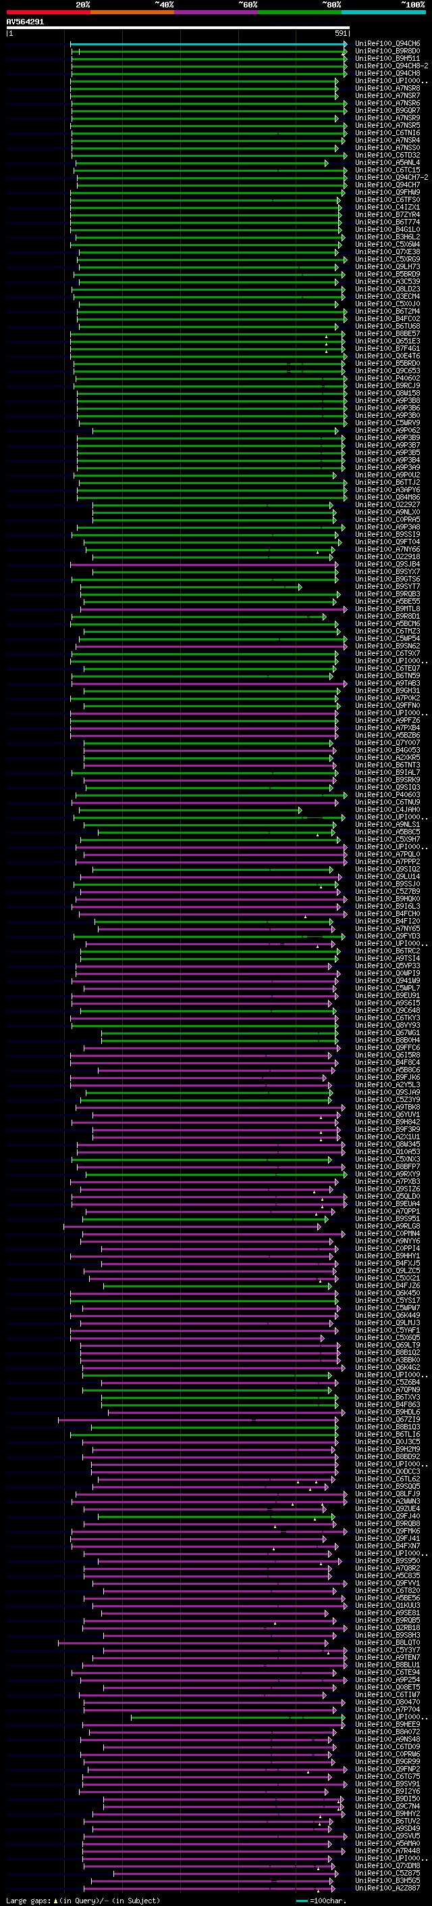This screenshot has height=1906, width=432.
Task: Select hit label UniRef100_A7NSR8
Action: pos(387,88)
